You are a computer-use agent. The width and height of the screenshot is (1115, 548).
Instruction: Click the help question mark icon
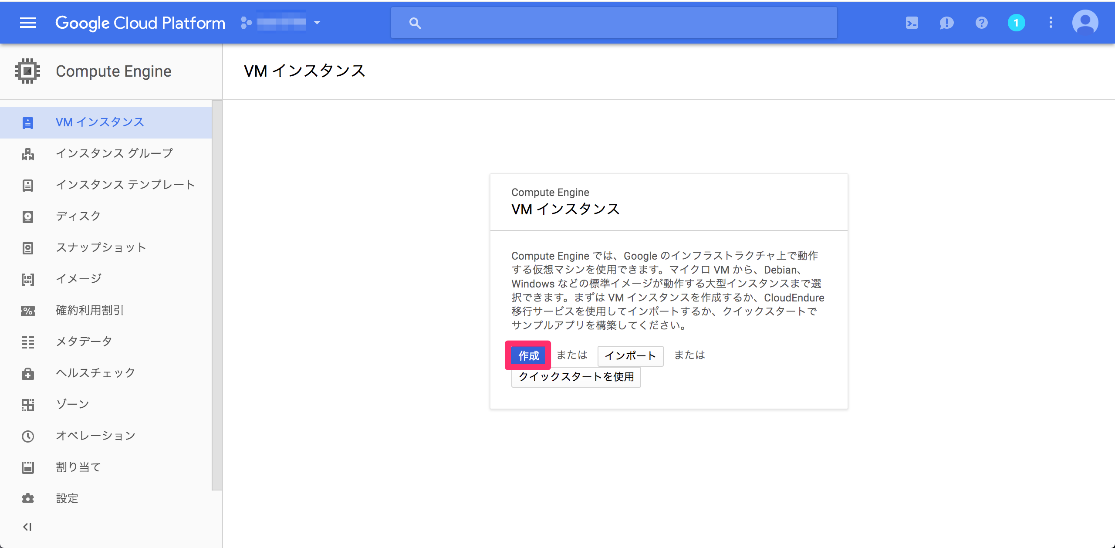coord(981,23)
